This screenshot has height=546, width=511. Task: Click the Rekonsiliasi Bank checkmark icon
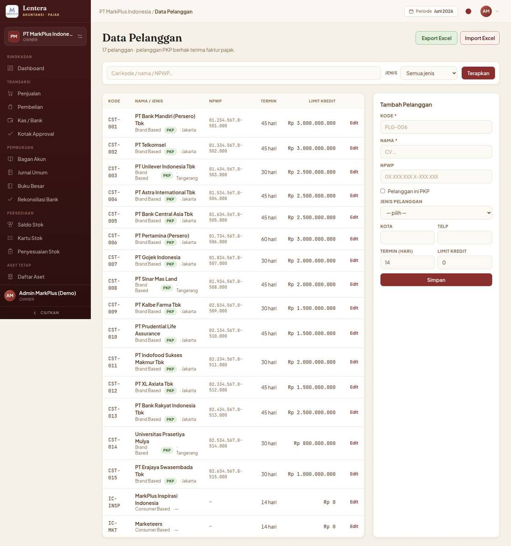tap(10, 200)
